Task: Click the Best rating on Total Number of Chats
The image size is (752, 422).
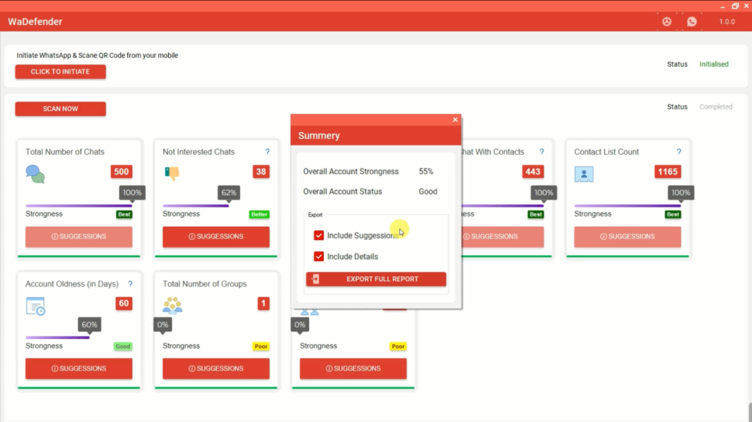Action: 124,214
